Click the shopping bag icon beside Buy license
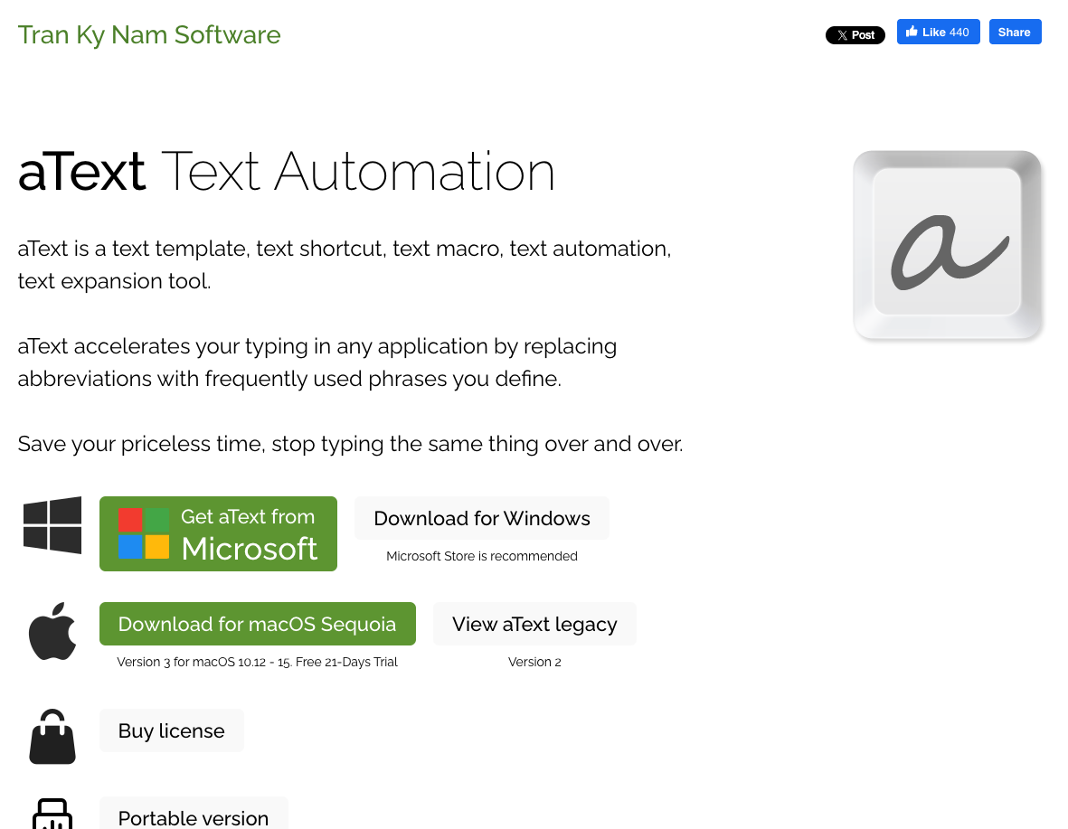Viewport: 1068px width, 829px height. pyautogui.click(x=52, y=736)
